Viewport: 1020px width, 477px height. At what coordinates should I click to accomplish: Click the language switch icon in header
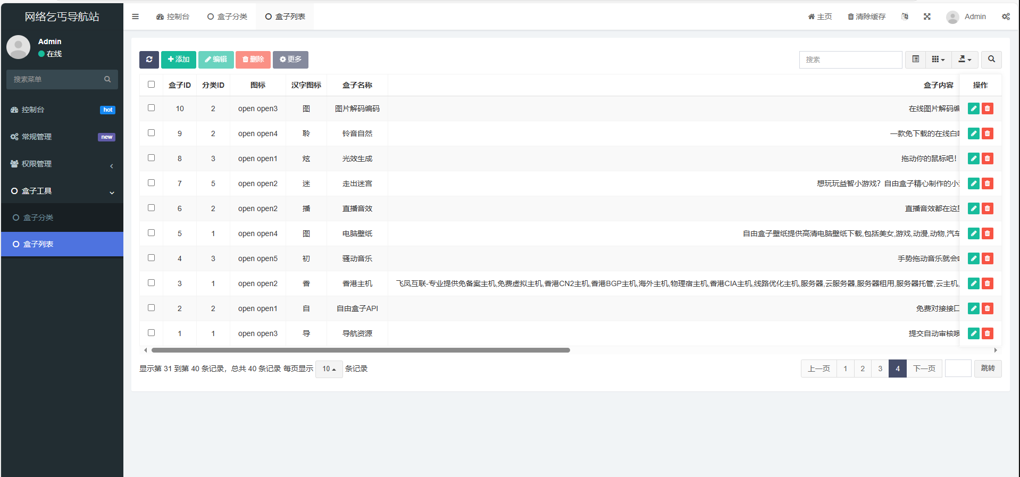[905, 16]
